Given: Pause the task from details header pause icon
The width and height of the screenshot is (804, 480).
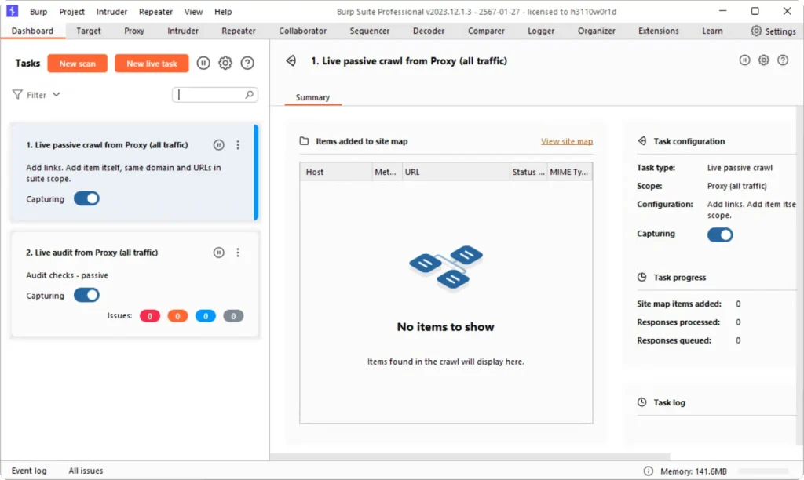Looking at the screenshot, I should 744,60.
